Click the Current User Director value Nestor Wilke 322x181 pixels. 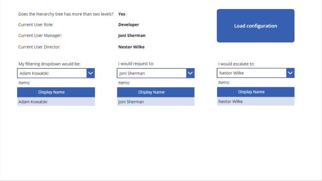click(131, 47)
